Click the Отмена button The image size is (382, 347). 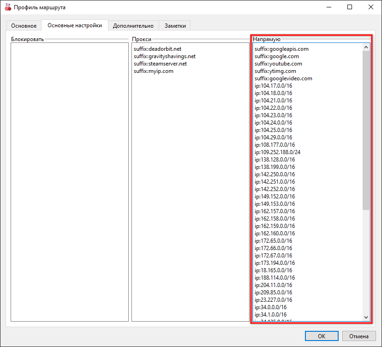coord(358,336)
